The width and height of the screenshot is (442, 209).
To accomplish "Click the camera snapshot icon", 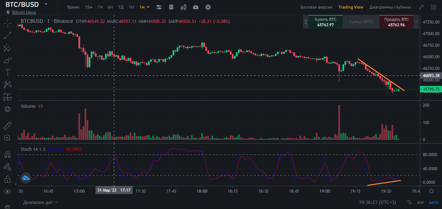I will (195, 7).
